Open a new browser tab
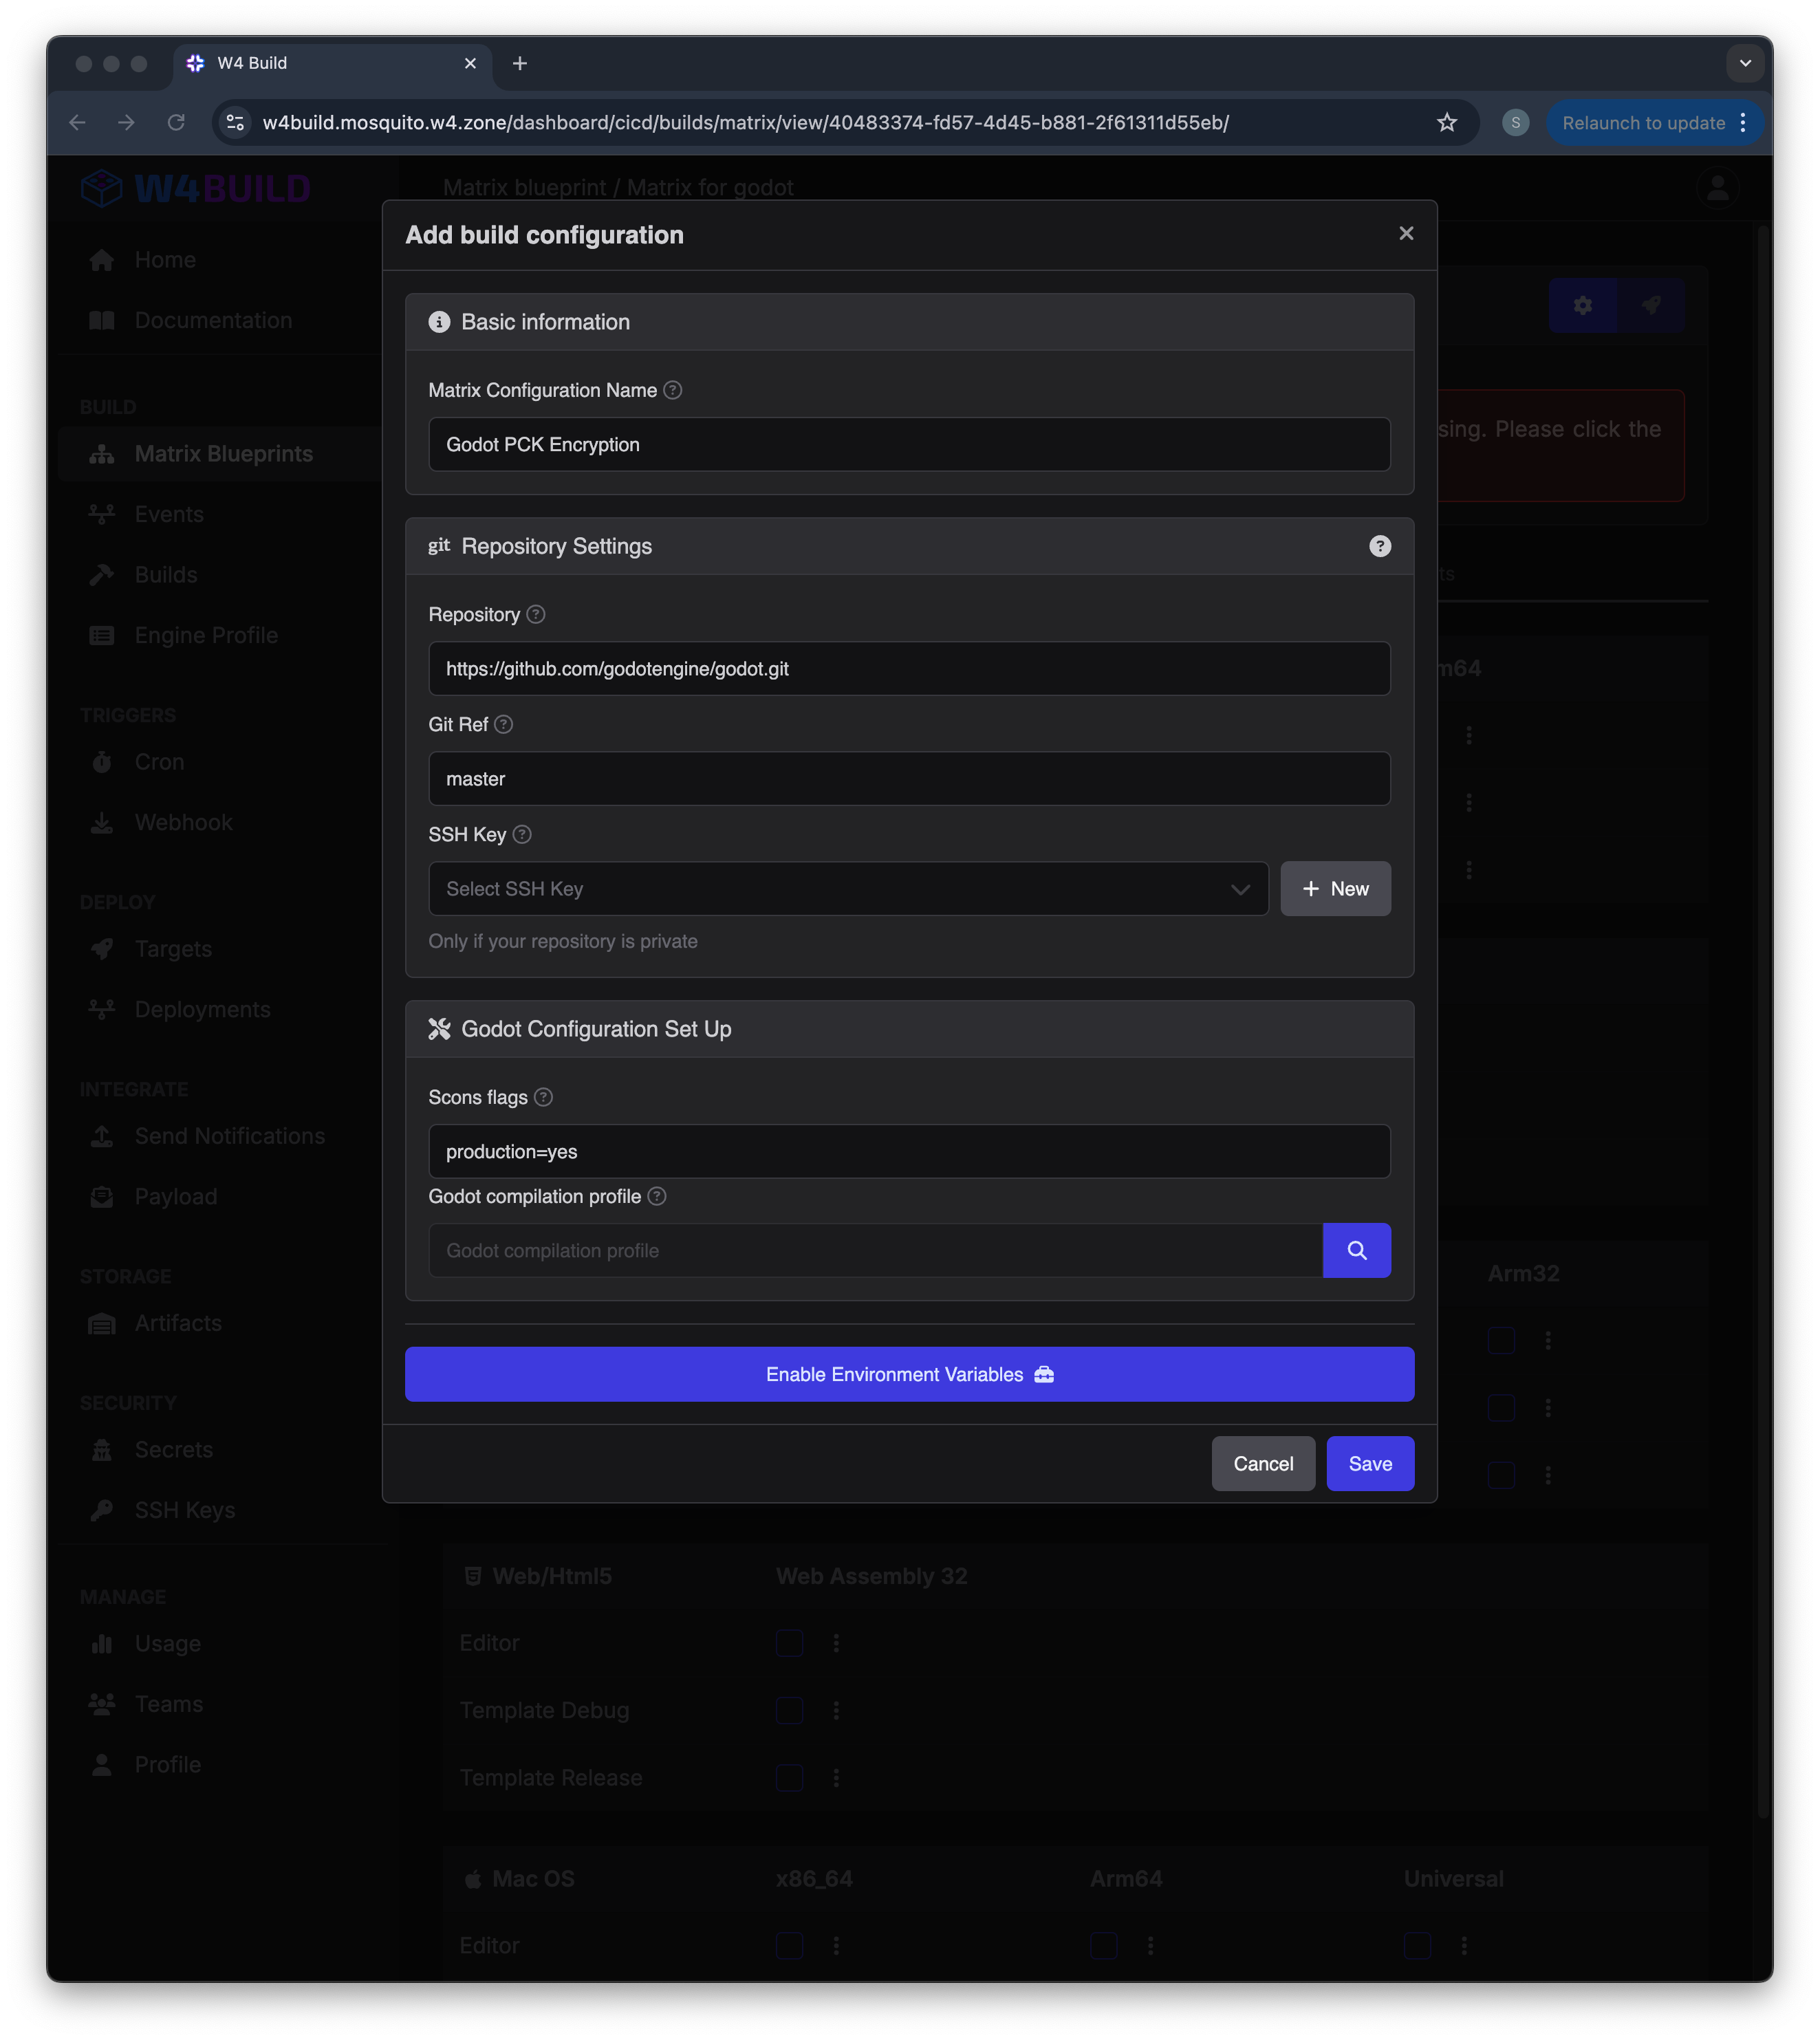1820x2040 pixels. (520, 63)
